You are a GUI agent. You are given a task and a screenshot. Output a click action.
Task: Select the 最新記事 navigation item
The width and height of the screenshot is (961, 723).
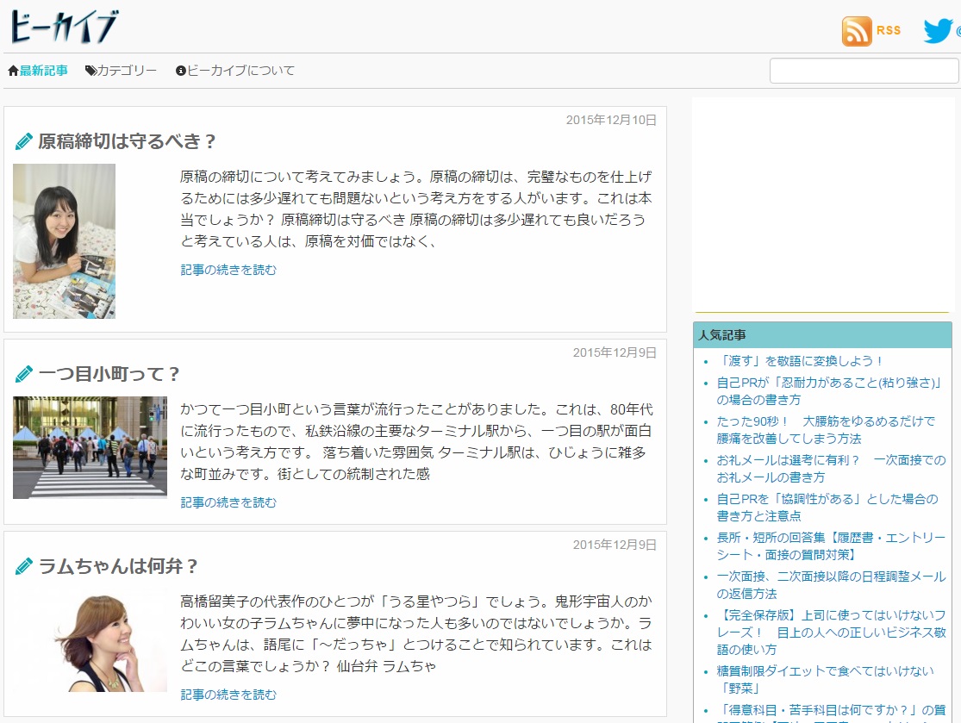tap(44, 71)
